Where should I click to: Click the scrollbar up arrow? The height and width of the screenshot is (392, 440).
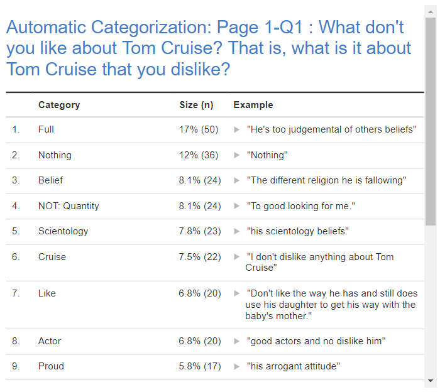[431, 12]
